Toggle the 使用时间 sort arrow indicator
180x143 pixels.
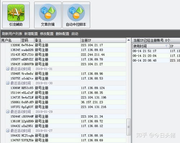(166, 46)
